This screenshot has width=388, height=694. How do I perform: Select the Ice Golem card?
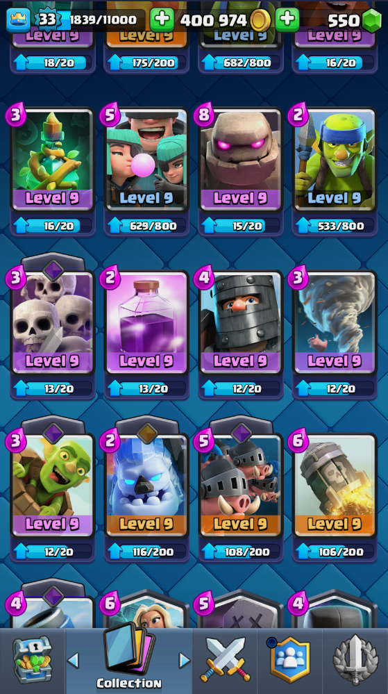(x=146, y=485)
